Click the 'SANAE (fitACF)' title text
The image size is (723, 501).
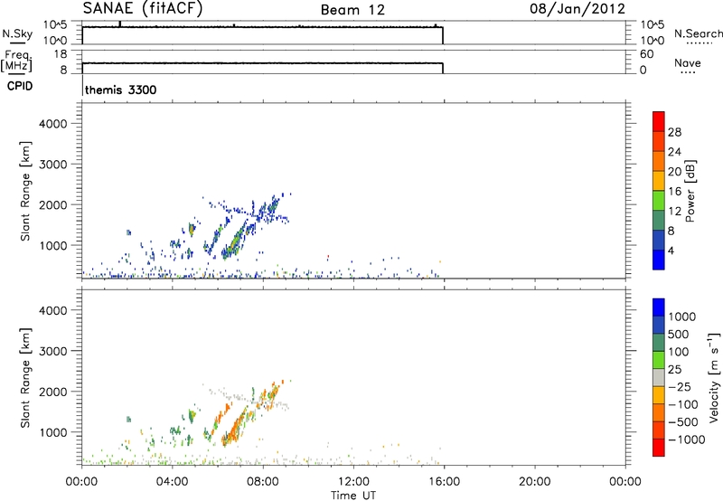[x=143, y=9]
